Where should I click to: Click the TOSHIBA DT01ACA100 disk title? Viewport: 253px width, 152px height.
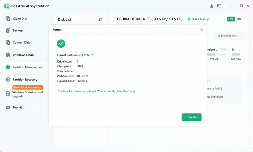point(149,19)
